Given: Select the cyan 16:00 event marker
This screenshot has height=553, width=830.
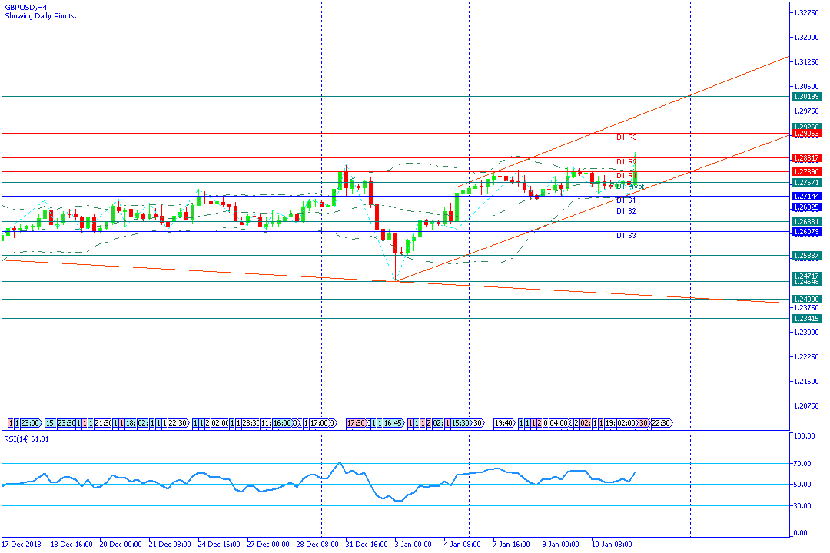Looking at the screenshot, I should (283, 423).
